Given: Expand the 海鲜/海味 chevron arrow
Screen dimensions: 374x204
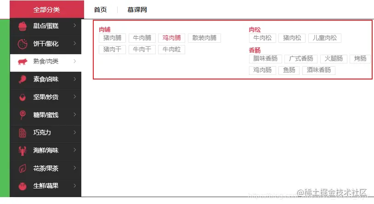Looking at the screenshot, I should pos(74,150).
